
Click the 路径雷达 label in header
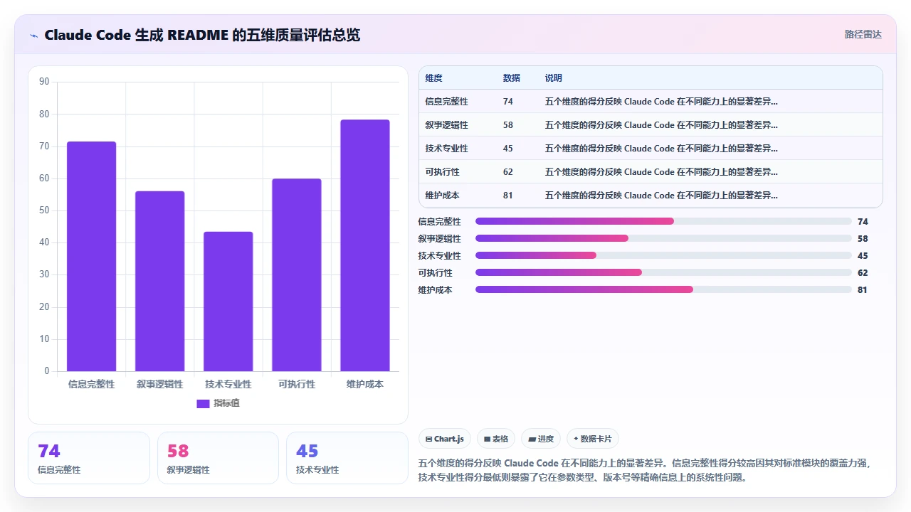tap(863, 34)
